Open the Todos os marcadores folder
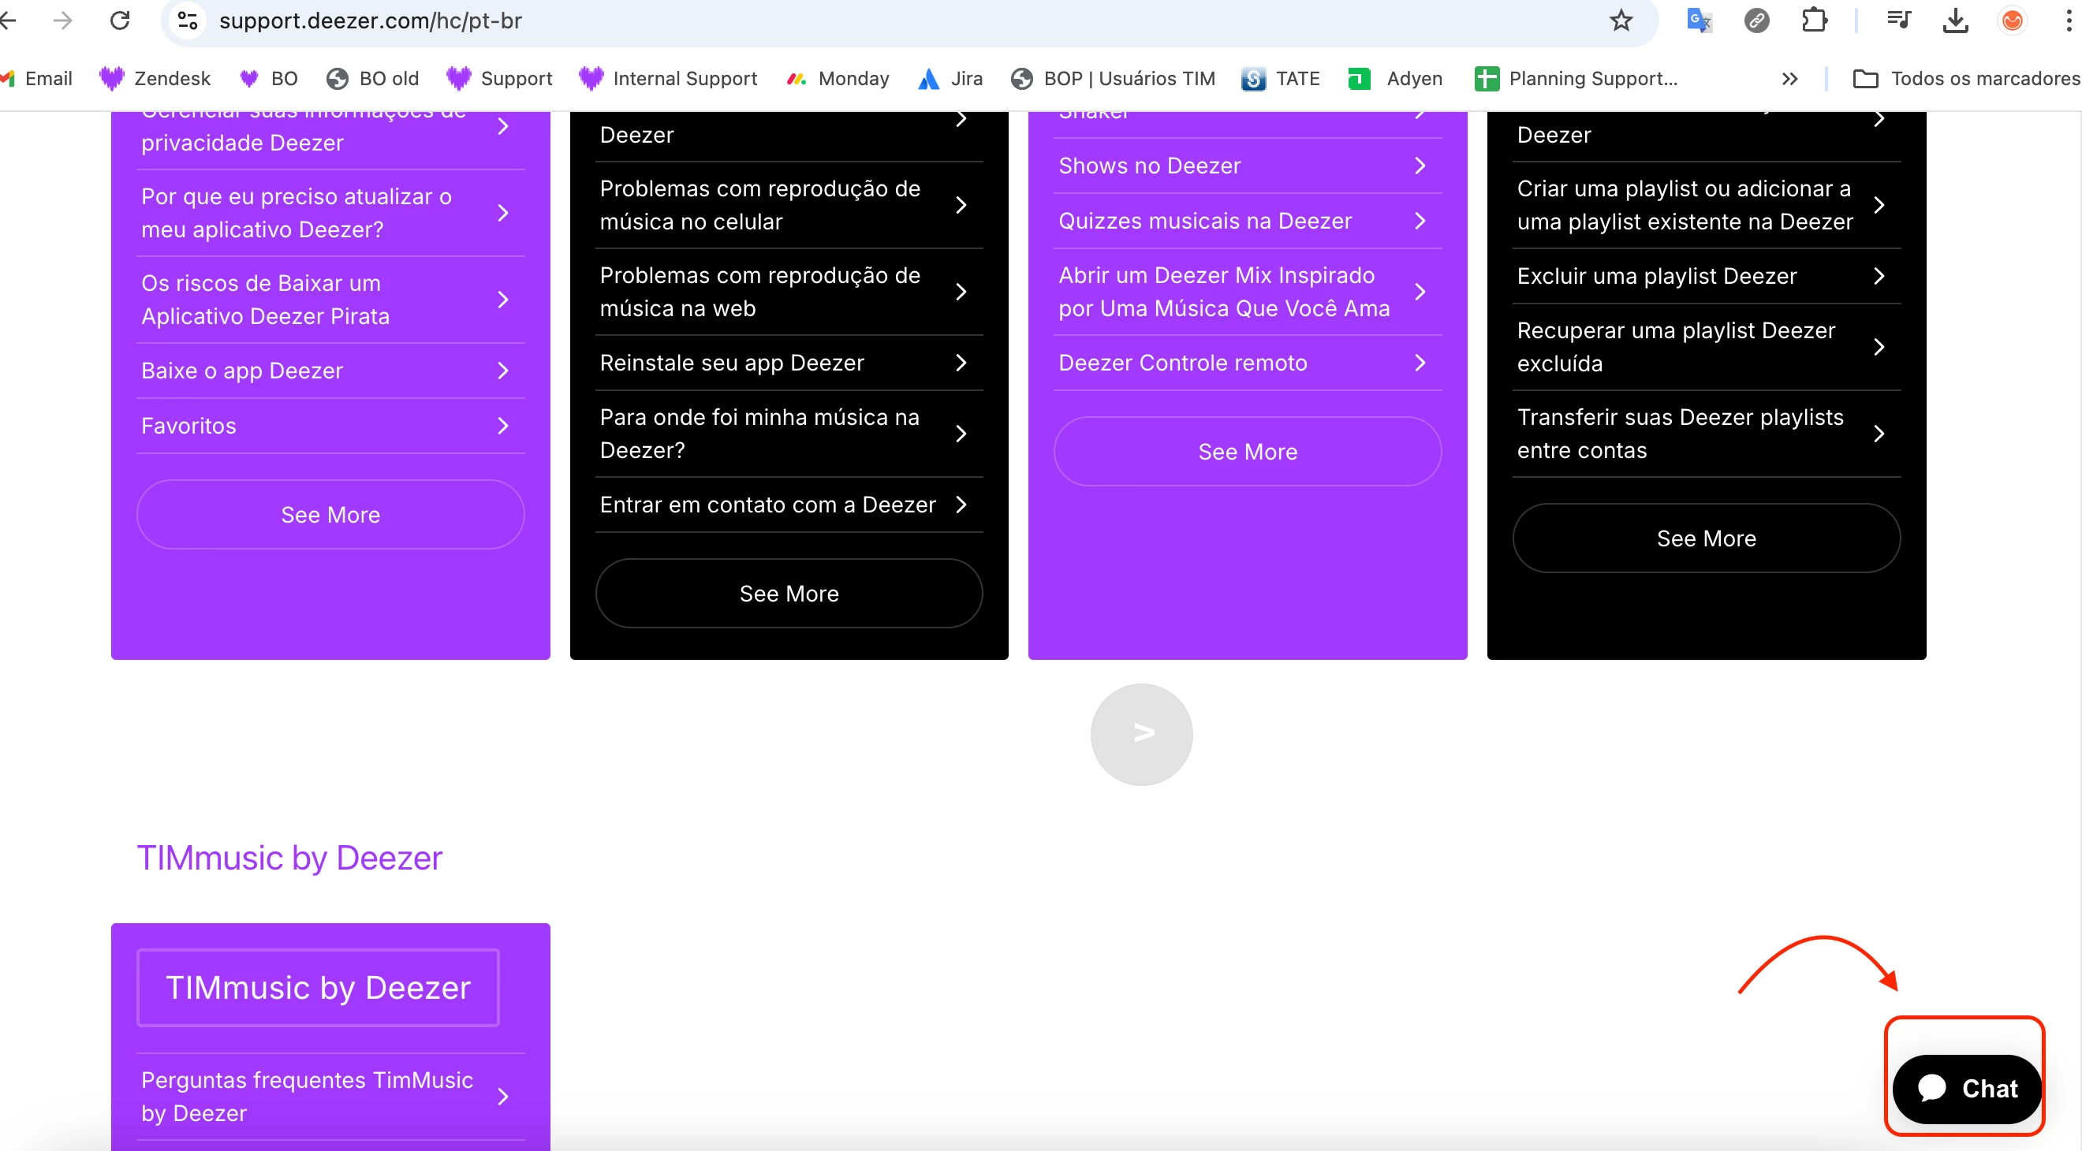The width and height of the screenshot is (2082, 1151). tap(1965, 78)
